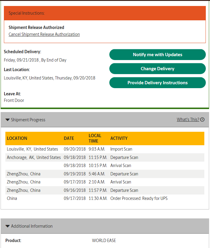210x248 pixels.
Task: Click the ACTIVITY column header
Action: (x=119, y=138)
